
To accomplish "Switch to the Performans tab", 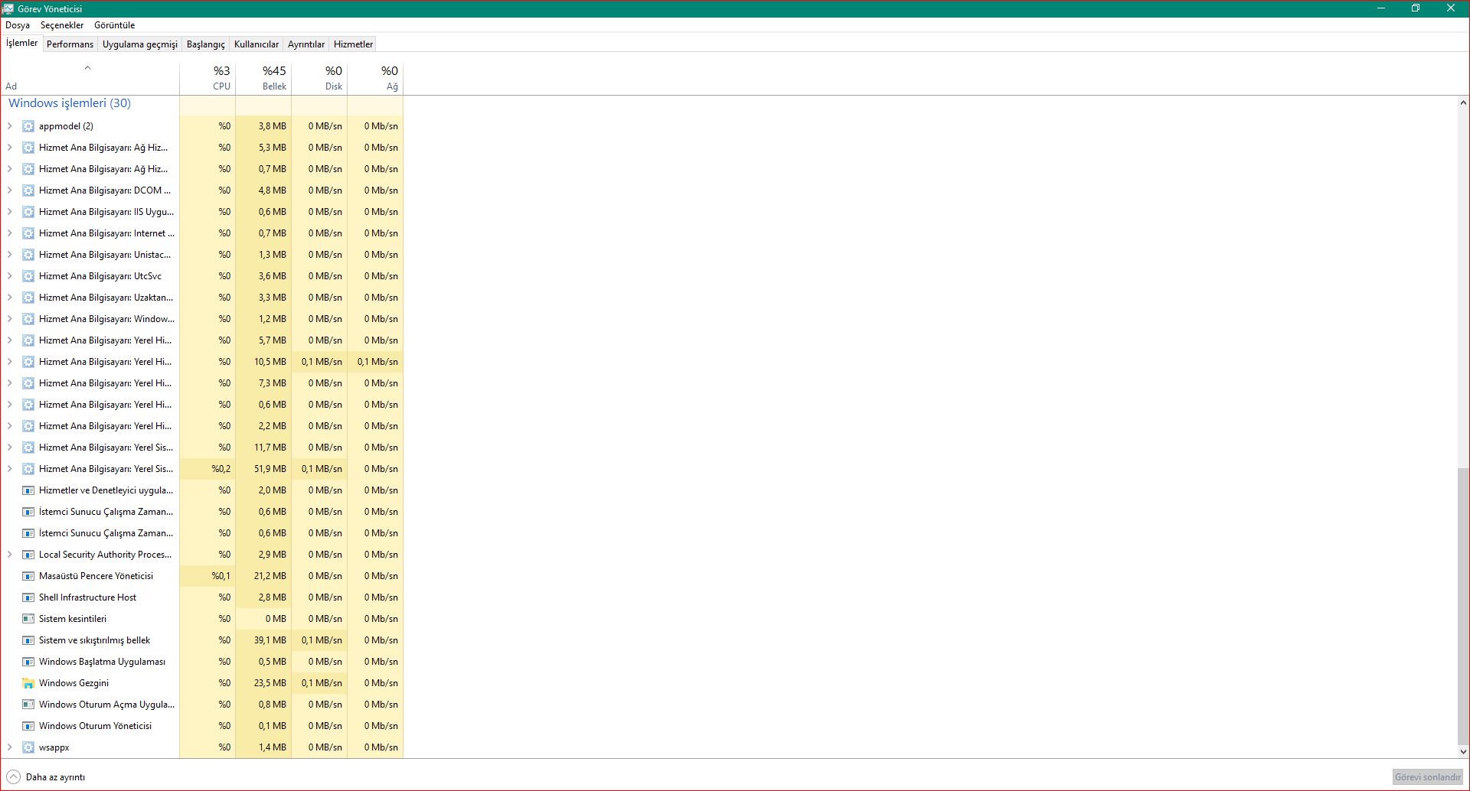I will 70,44.
